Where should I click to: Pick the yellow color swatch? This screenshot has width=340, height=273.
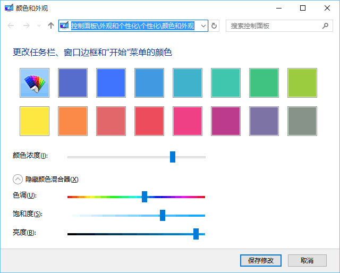click(35, 121)
